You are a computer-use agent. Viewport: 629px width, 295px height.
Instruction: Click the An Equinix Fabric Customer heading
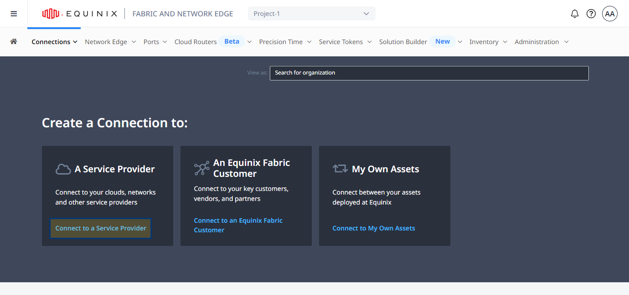pos(252,168)
